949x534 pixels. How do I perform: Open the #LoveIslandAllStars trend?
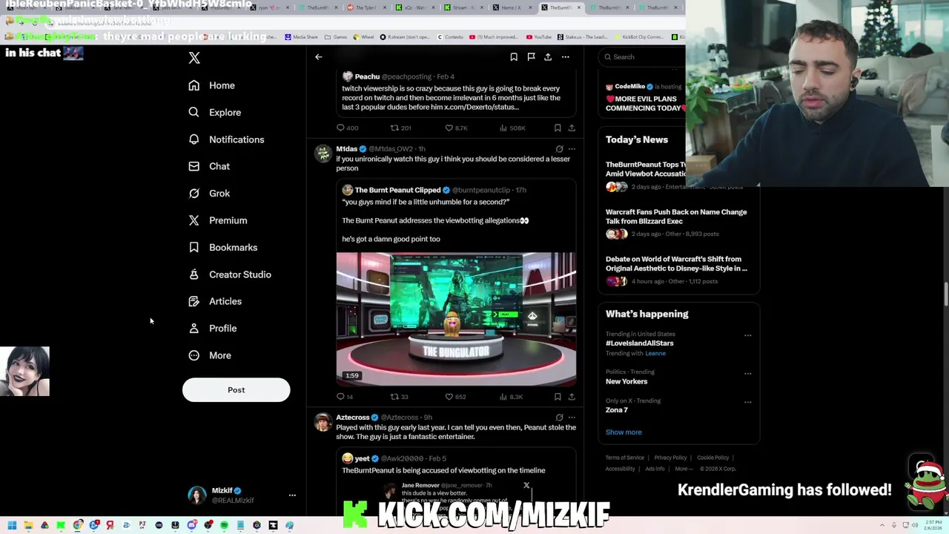pyautogui.click(x=639, y=343)
